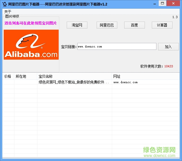Select the 宝贝名称 column header
The width and height of the screenshot is (182, 161).
(x=46, y=76)
